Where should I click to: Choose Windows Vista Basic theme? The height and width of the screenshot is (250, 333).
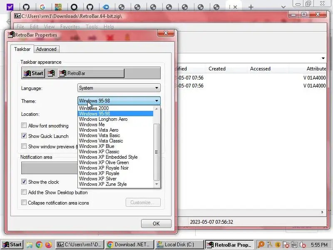pos(116,135)
